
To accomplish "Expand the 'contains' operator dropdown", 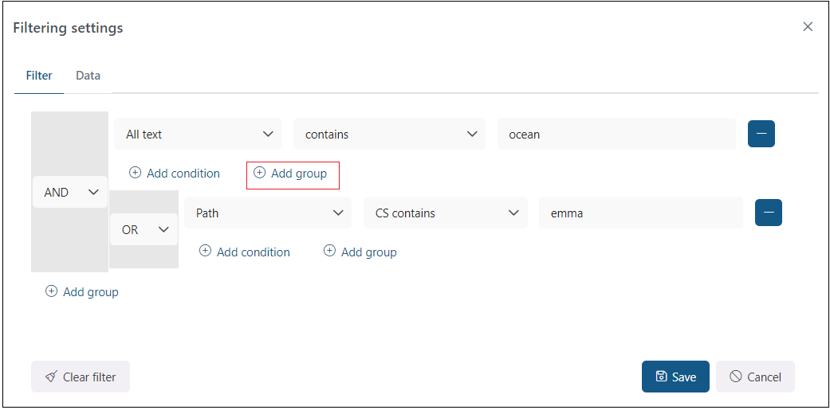I will pyautogui.click(x=389, y=135).
